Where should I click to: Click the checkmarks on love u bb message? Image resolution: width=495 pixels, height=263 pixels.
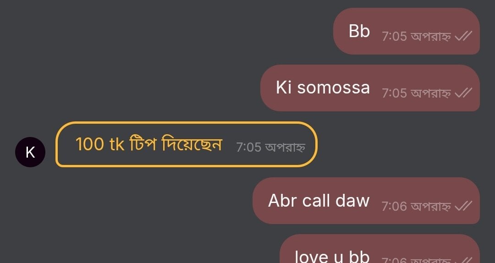point(463,260)
